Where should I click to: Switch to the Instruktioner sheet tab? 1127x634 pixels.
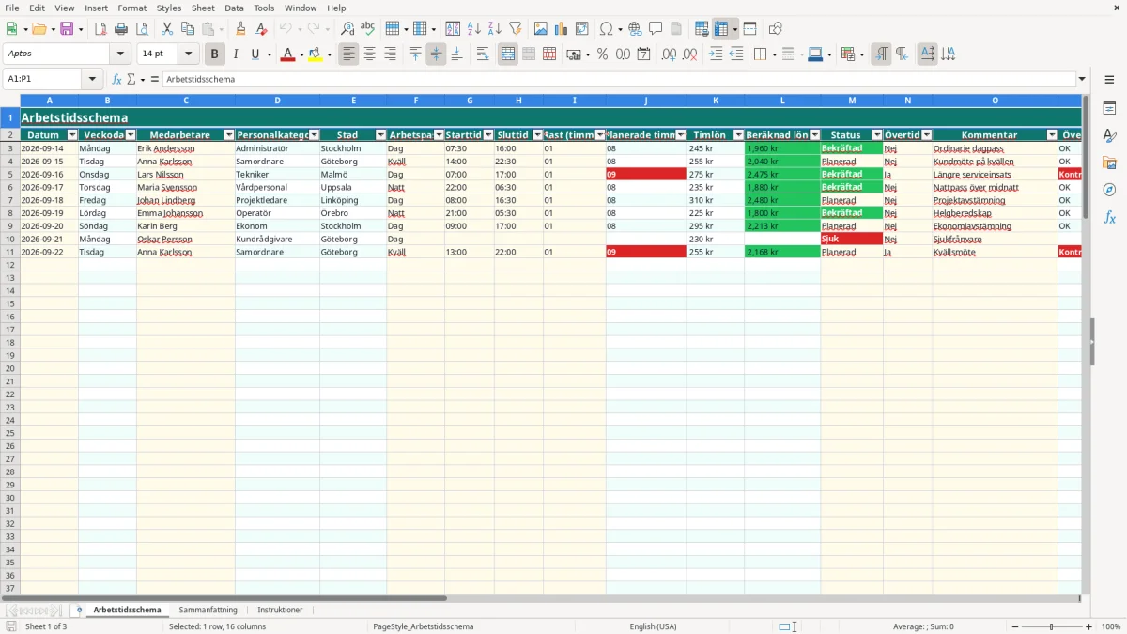[280, 610]
